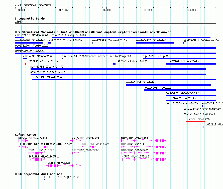The image size is (223, 189).
Task: Click the nsv832112 variant label
Action: click(213, 124)
